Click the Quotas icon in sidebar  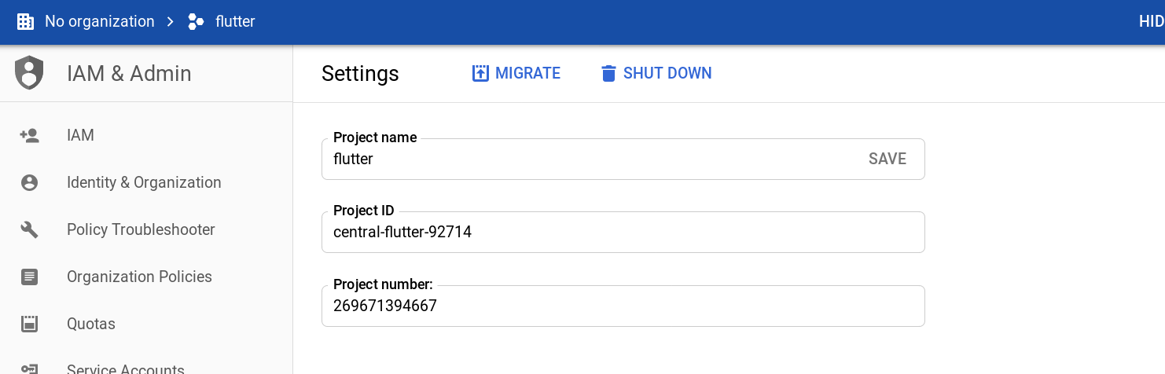point(29,324)
